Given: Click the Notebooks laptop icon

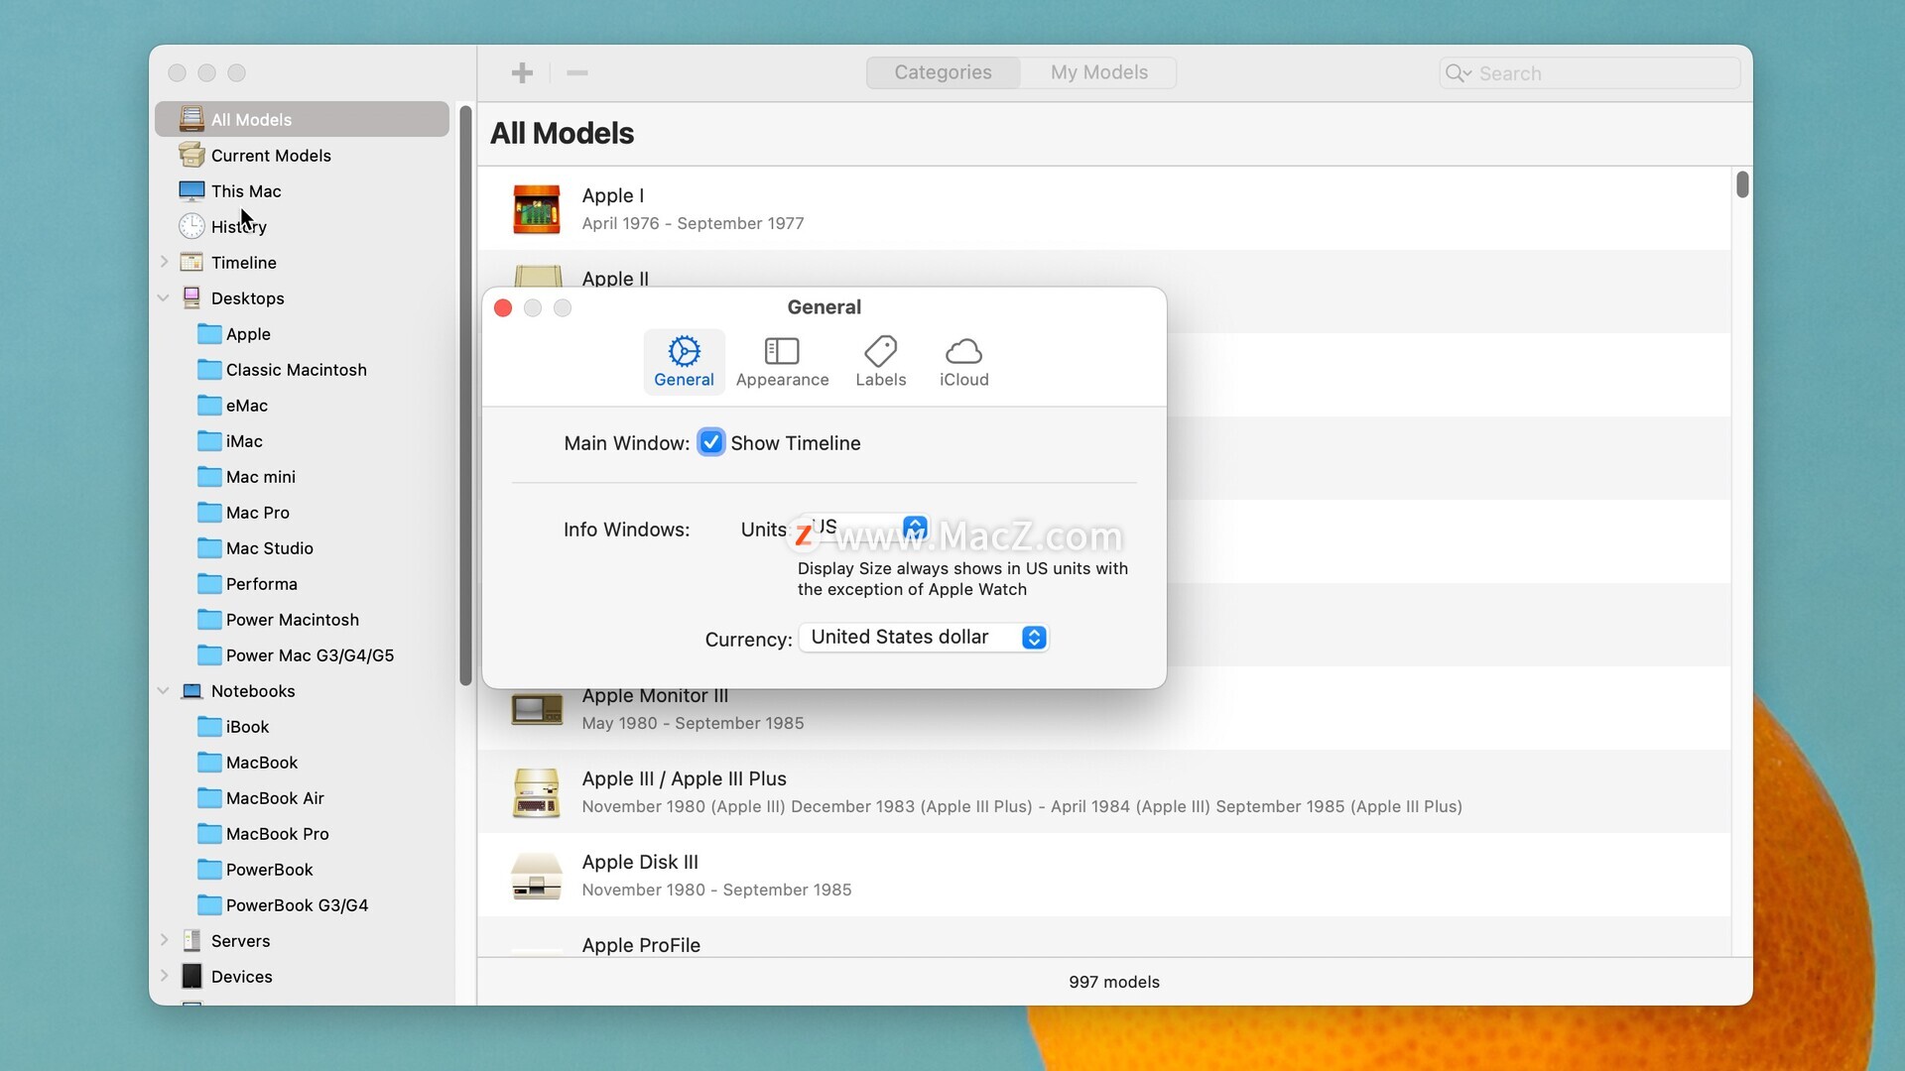Looking at the screenshot, I should pyautogui.click(x=191, y=690).
